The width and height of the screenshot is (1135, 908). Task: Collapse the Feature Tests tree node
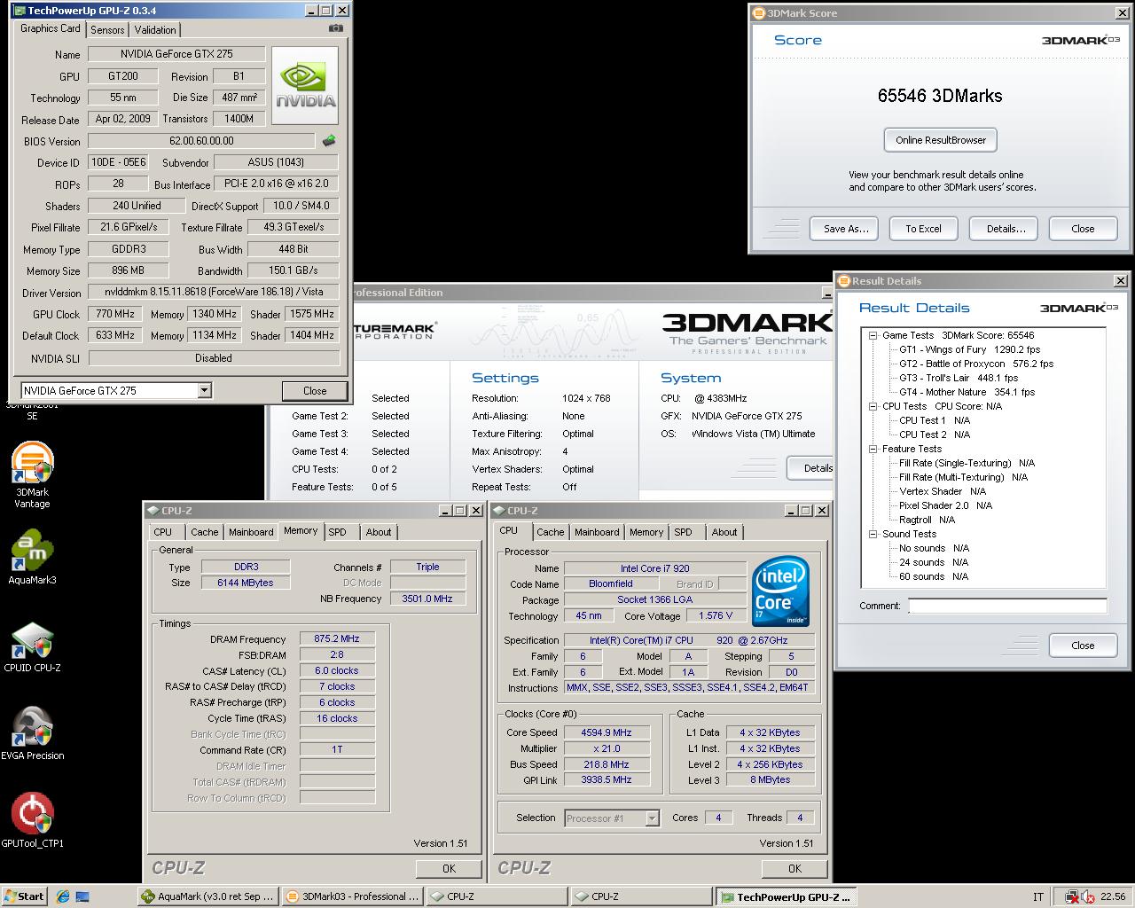pyautogui.click(x=873, y=449)
